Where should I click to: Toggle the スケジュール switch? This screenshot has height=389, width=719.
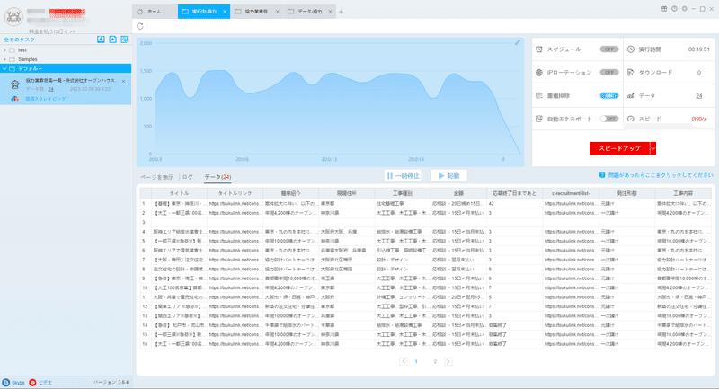pos(609,49)
